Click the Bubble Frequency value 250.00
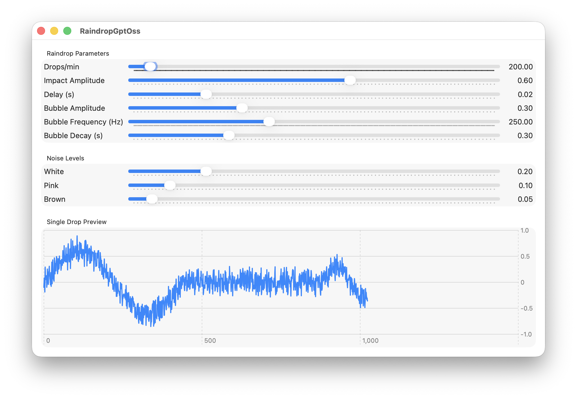Viewport: 577px width, 399px height. point(521,122)
